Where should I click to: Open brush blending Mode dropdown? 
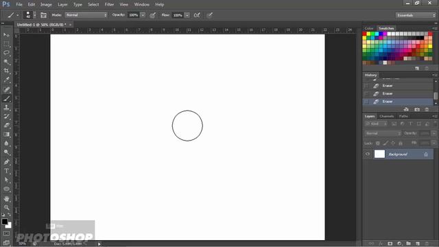[86, 15]
